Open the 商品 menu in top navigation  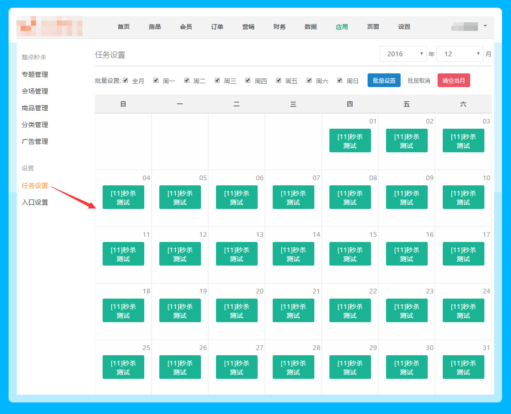point(155,27)
